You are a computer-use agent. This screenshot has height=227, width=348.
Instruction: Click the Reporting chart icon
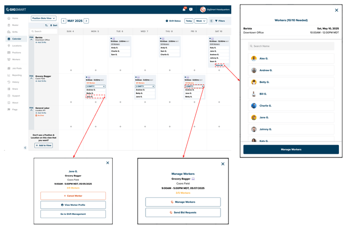(9, 75)
